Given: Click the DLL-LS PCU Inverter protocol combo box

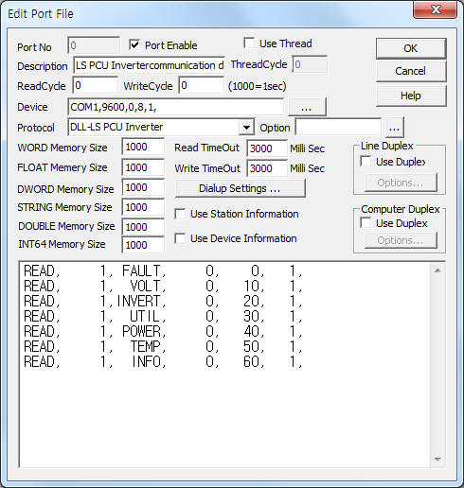Looking at the screenshot, I should pyautogui.click(x=161, y=128).
